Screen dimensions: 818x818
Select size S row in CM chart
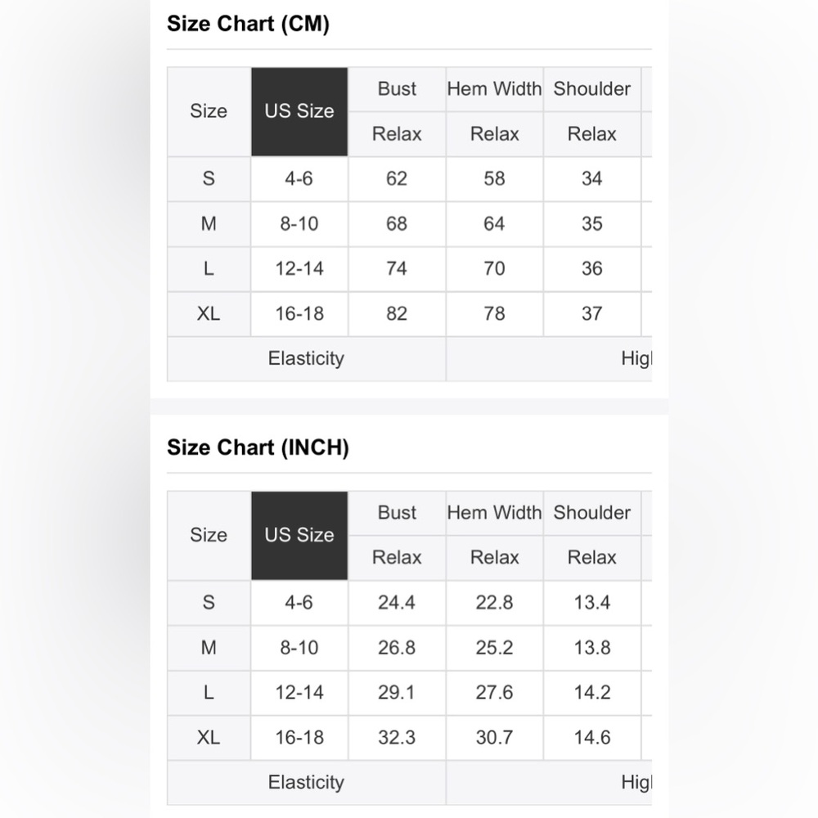[x=410, y=179]
